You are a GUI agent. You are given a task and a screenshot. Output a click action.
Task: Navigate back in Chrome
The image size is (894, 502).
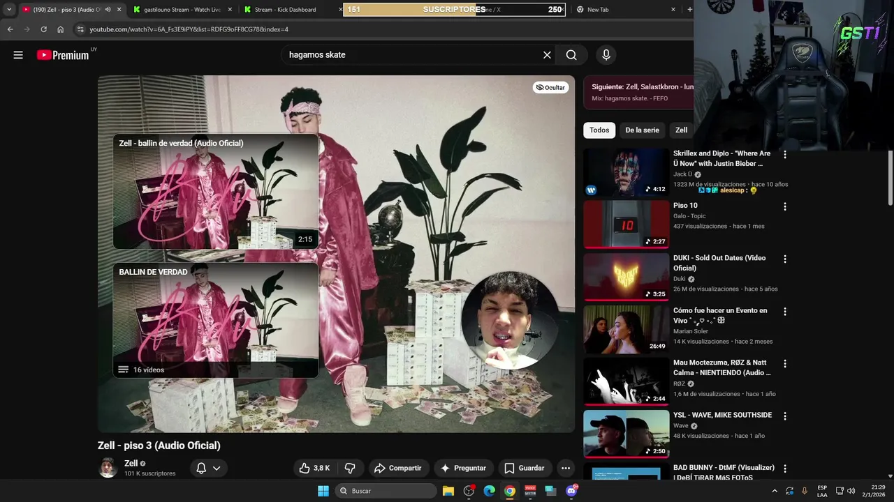point(10,29)
